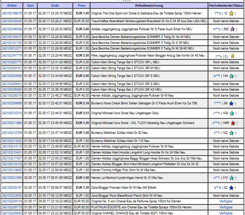Screen dimensions: 245x215
Task: Open item number 292102205042
Action: click(12, 213)
